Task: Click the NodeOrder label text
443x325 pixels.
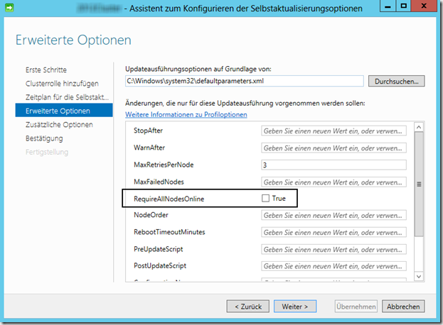Action: (151, 215)
